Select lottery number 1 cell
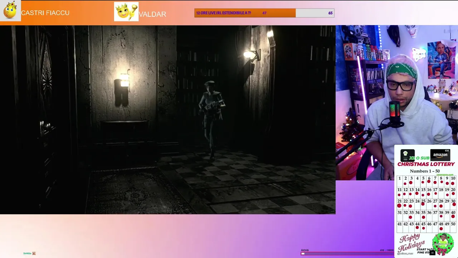 click(400, 181)
